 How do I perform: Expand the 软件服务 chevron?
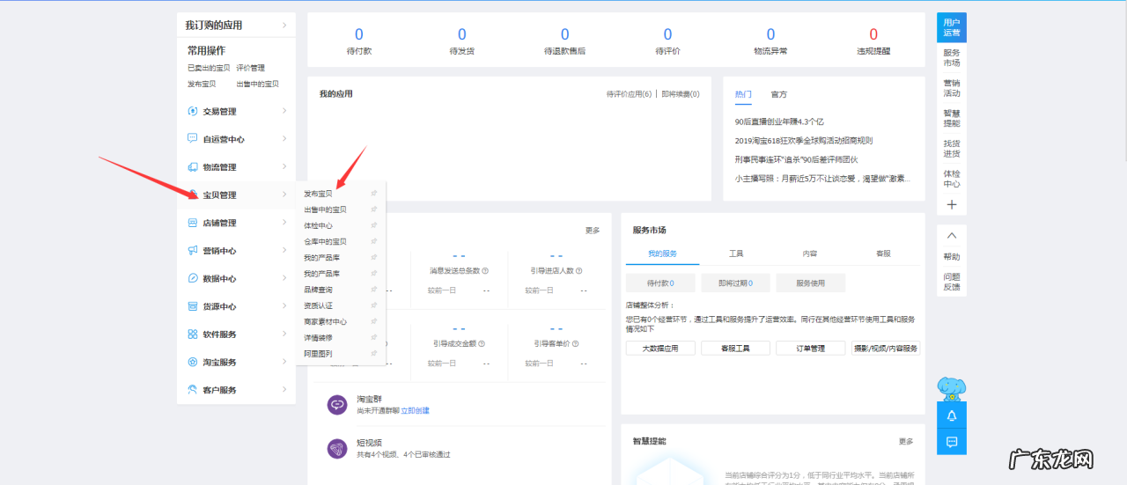coord(284,334)
